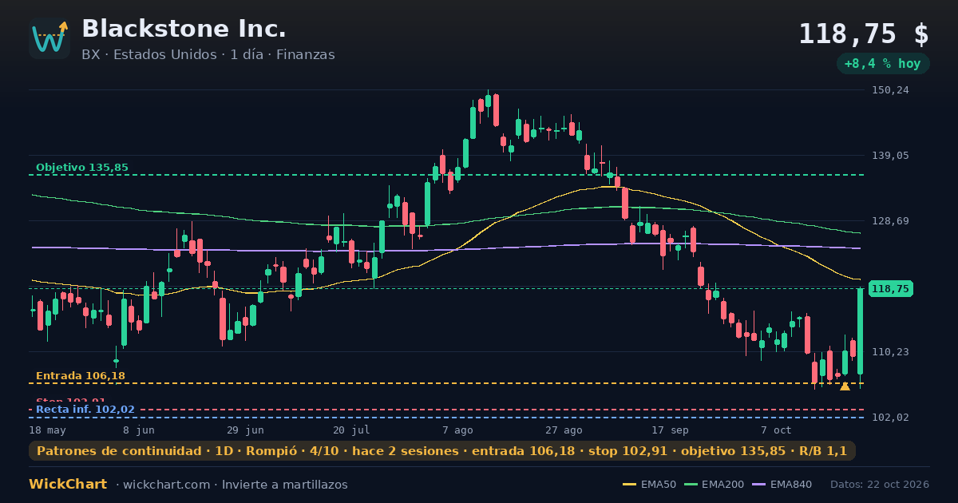Click the 118,75 $ headline price
The width and height of the screenshot is (958, 503).
pos(864,34)
